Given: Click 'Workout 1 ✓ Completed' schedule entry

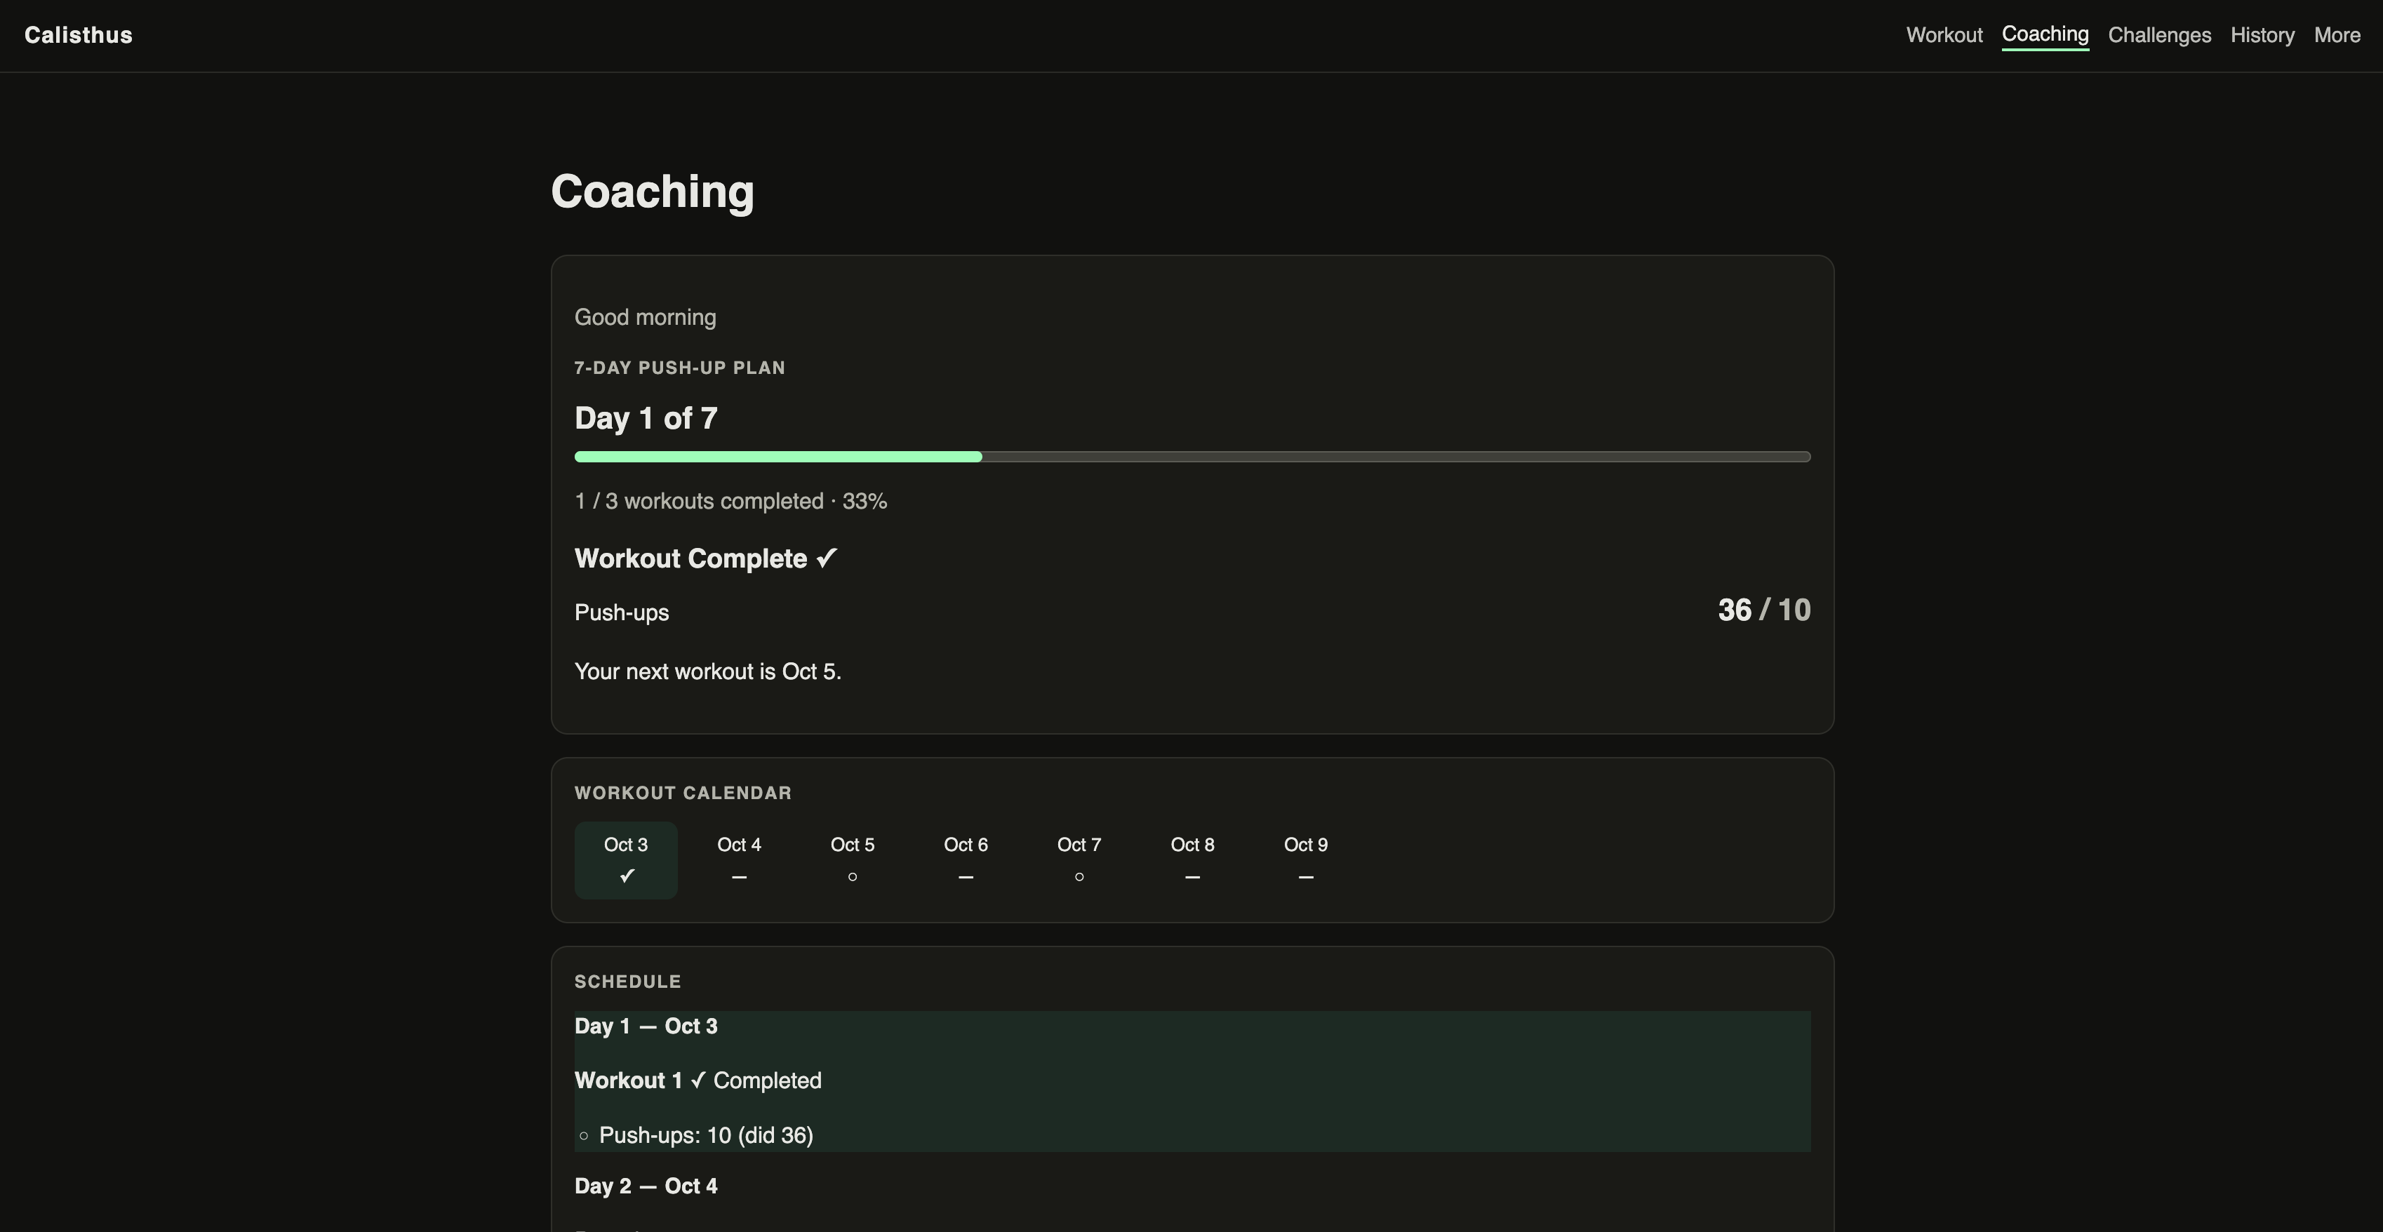Looking at the screenshot, I should click(x=697, y=1080).
